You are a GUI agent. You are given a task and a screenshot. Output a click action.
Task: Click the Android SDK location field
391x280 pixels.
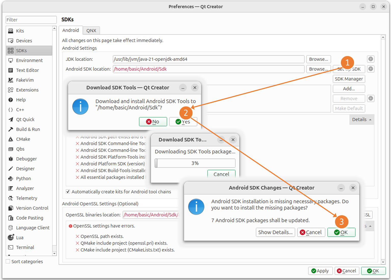point(209,69)
